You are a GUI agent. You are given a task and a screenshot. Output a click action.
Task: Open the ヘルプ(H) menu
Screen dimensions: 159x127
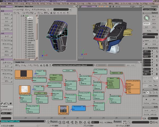[152, 3]
